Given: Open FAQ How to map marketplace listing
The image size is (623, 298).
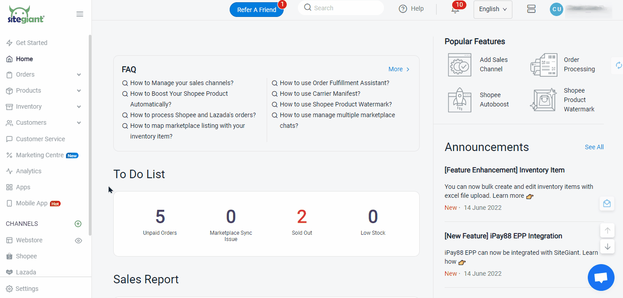Looking at the screenshot, I should click(188, 131).
